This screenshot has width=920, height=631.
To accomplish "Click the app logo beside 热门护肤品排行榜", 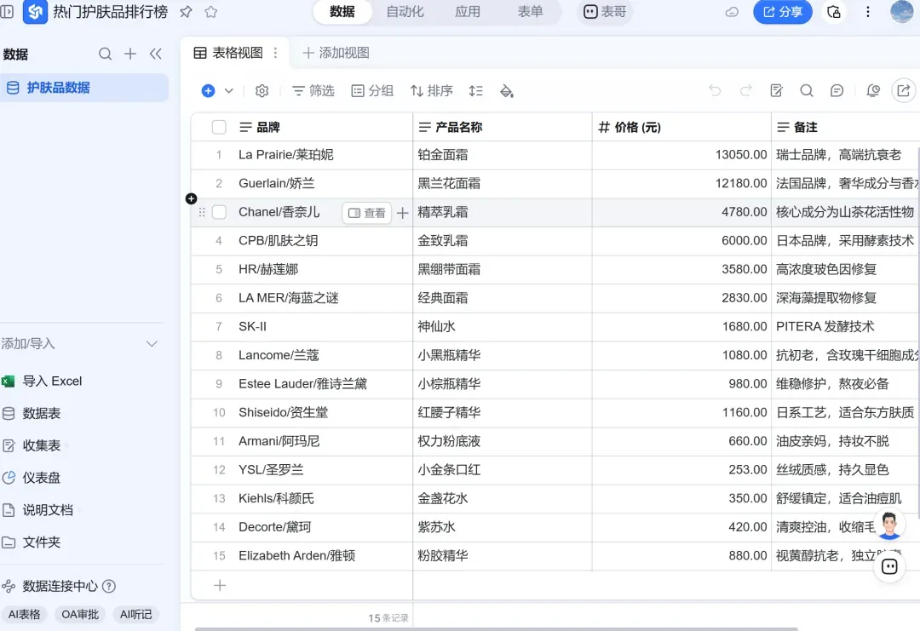I will [35, 11].
